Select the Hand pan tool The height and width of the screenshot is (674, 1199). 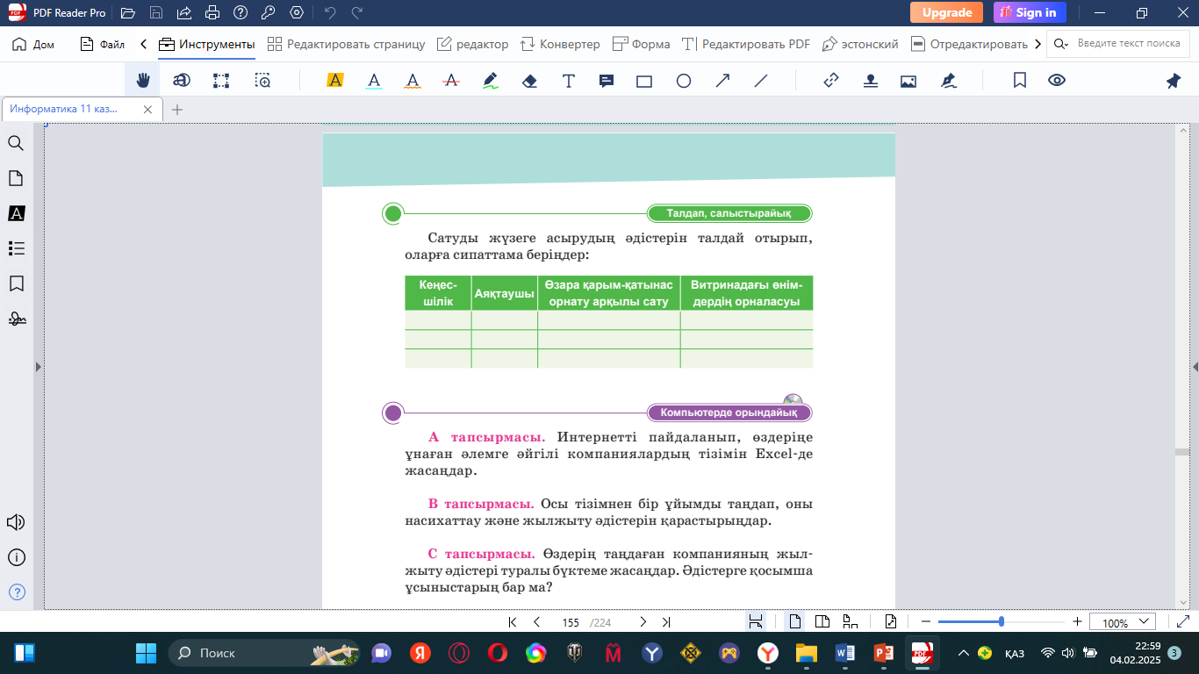[142, 81]
